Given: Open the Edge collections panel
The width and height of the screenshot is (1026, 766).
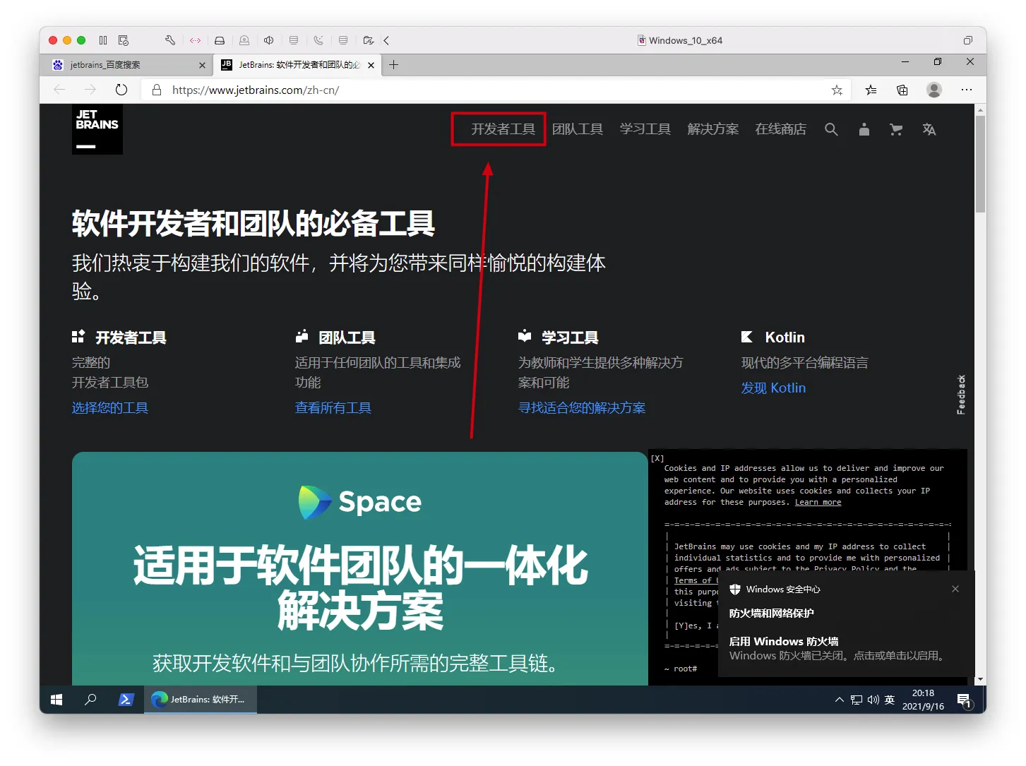Looking at the screenshot, I should (902, 90).
